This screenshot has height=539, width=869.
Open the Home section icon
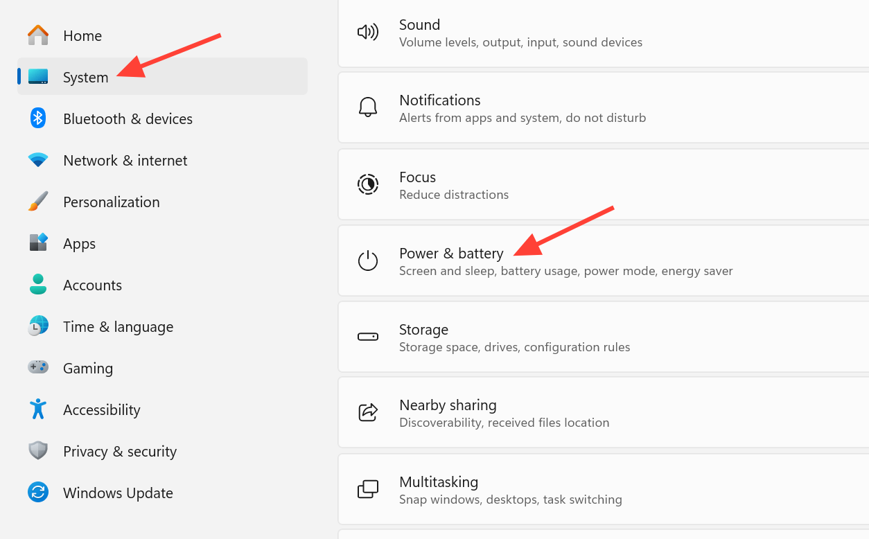pyautogui.click(x=38, y=35)
